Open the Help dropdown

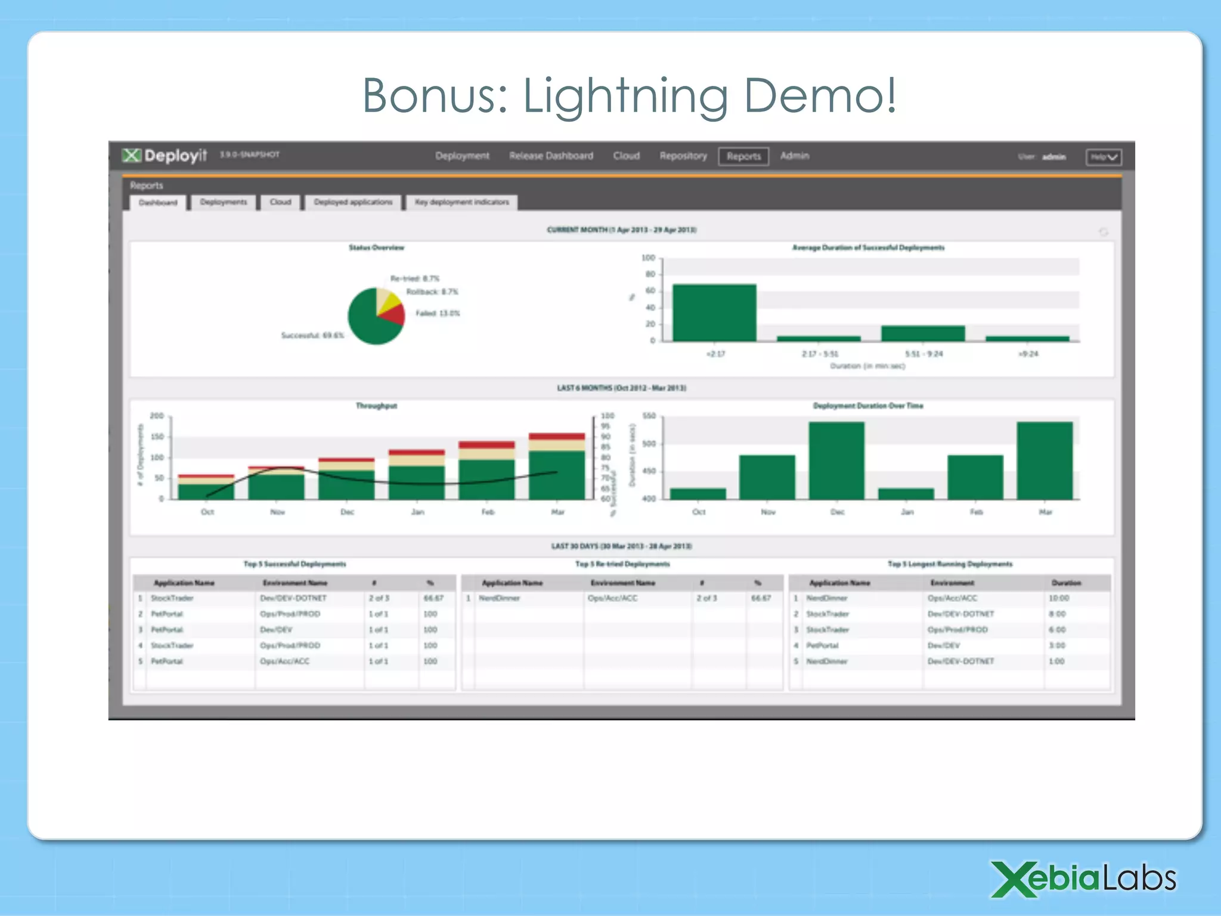tap(1104, 157)
